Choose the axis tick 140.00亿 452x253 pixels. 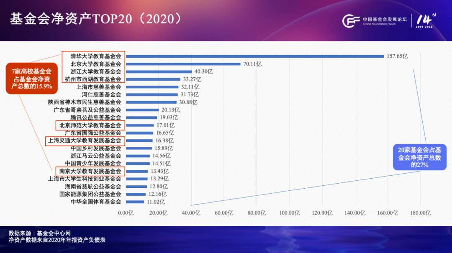[355, 213]
